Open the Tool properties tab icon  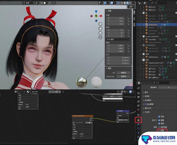point(138,88)
